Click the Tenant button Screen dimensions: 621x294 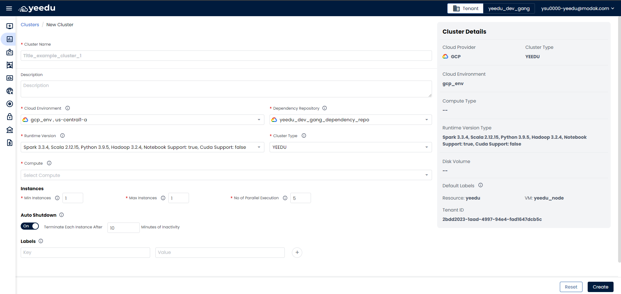point(465,8)
